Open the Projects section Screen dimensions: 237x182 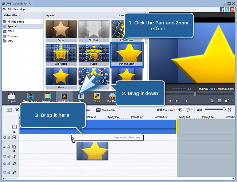pos(12,98)
